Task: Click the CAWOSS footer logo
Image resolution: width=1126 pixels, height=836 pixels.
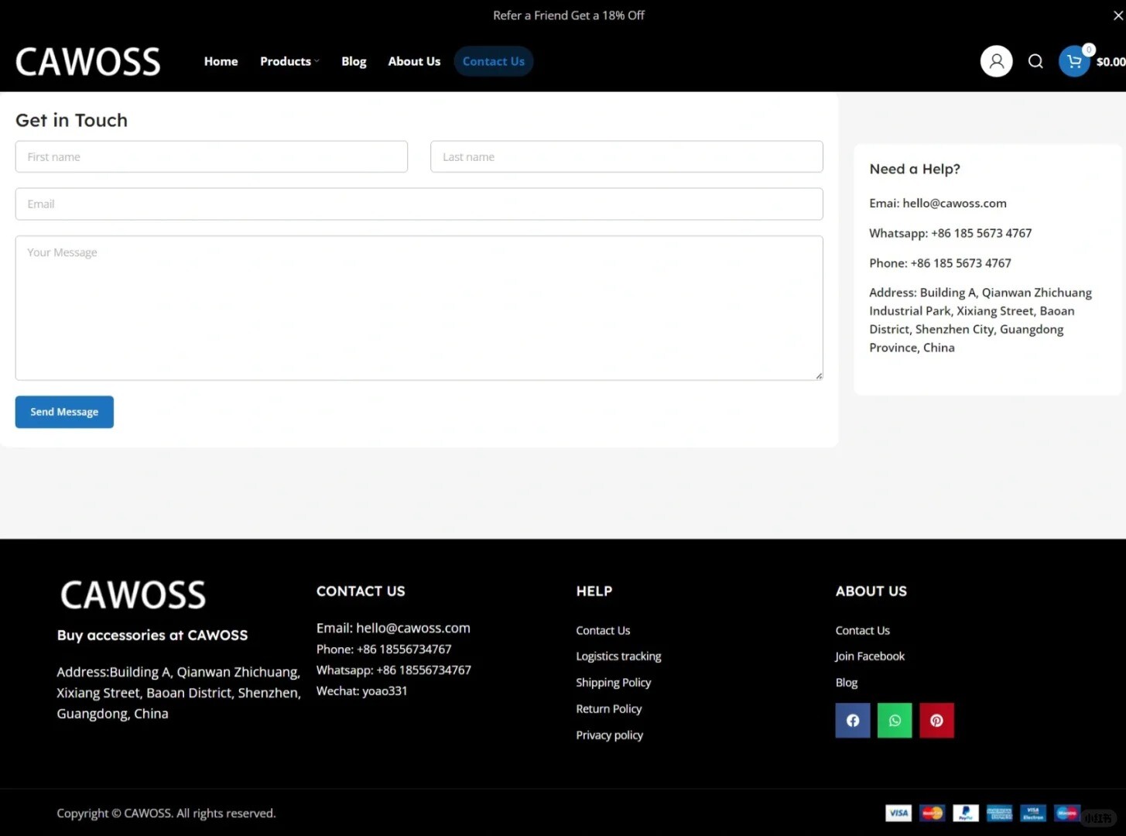Action: pyautogui.click(x=133, y=595)
